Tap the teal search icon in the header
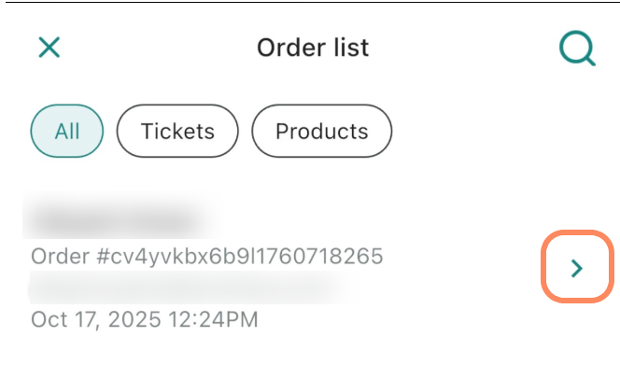Image resolution: width=620 pixels, height=379 pixels. [576, 49]
